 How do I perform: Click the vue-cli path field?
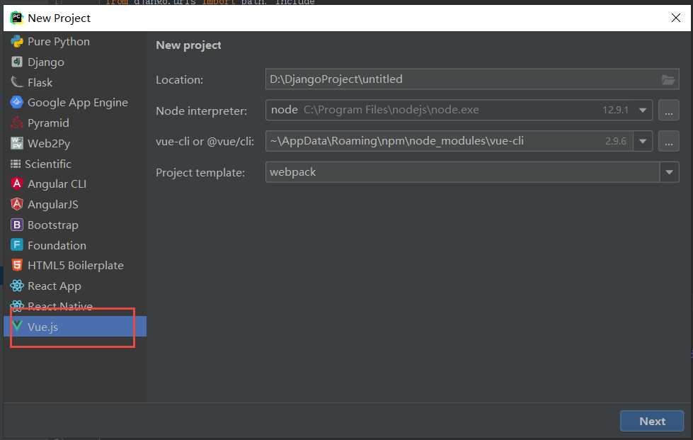click(449, 141)
